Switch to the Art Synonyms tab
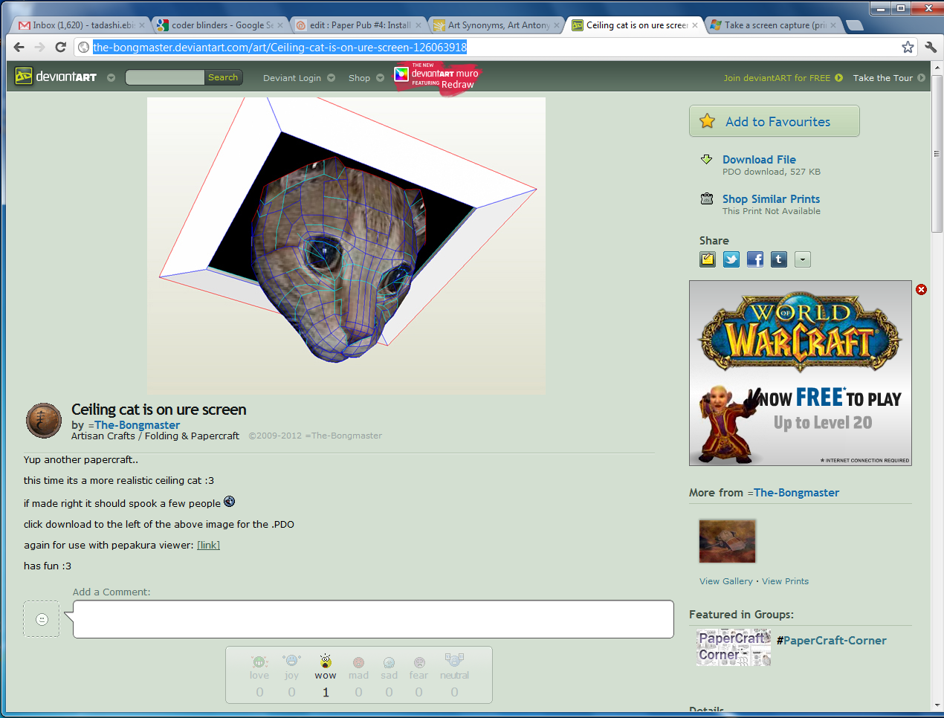Screen dimensions: 944x718 point(497,25)
